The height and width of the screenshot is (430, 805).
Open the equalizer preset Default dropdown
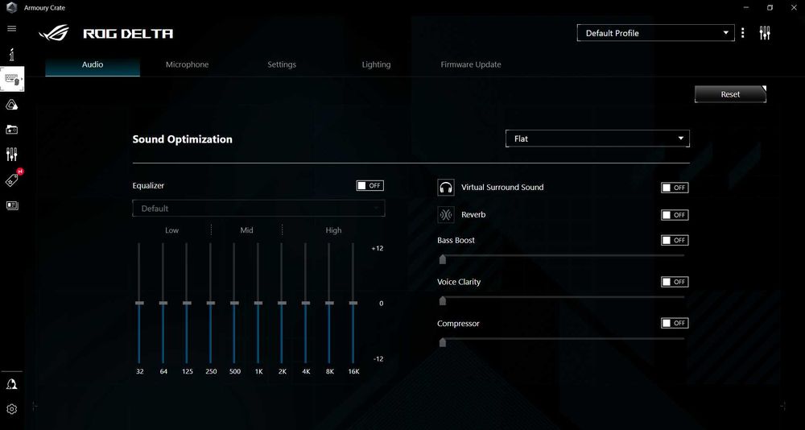tap(258, 208)
